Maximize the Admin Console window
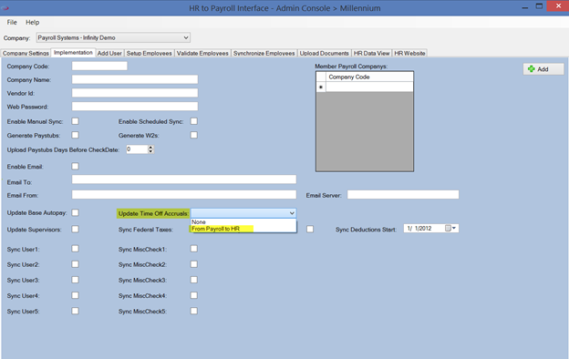The image size is (569, 359). (539, 6)
